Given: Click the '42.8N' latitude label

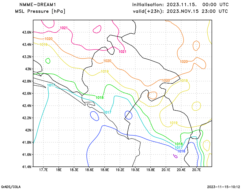Looking at the screenshot, I should 27,81.
